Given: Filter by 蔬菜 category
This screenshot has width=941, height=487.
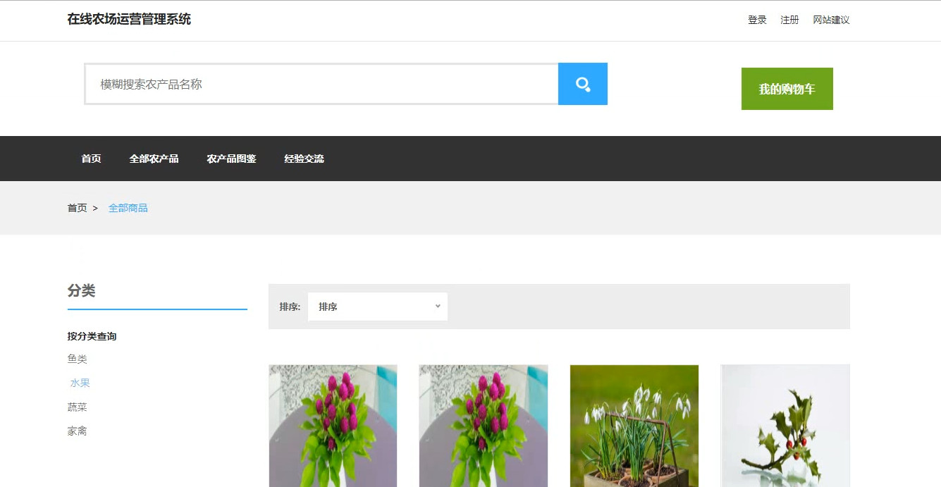Looking at the screenshot, I should click(x=78, y=407).
